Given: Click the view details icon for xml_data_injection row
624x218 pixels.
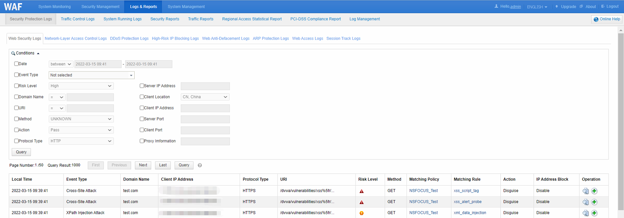Looking at the screenshot, I should click(x=585, y=213).
